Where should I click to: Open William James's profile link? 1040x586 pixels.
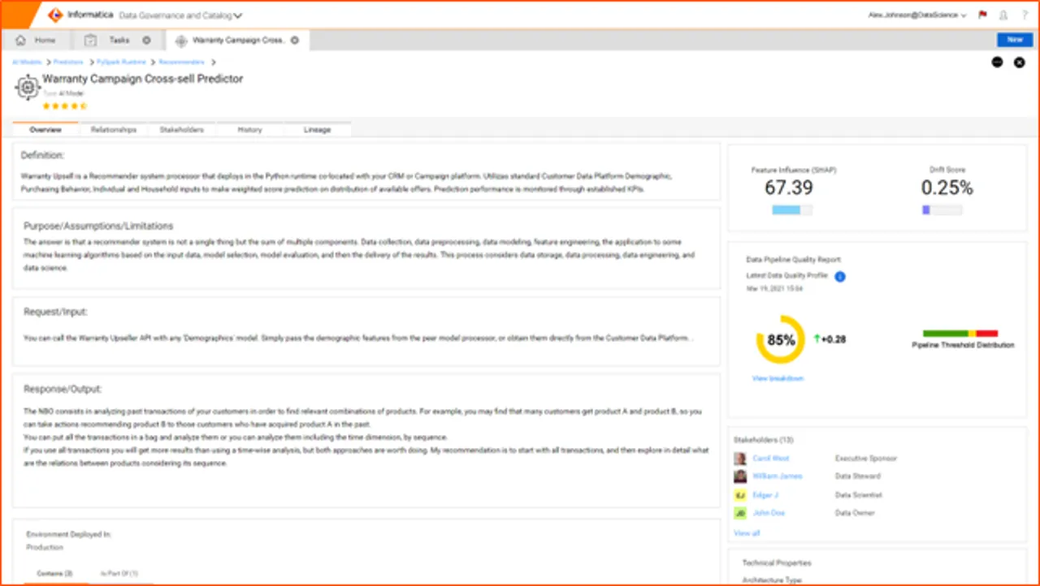pos(778,476)
